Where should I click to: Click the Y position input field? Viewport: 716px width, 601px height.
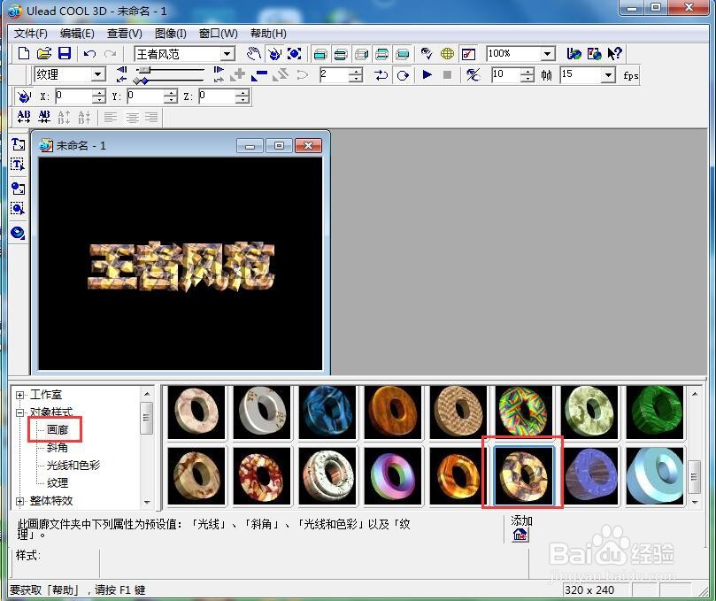[145, 96]
